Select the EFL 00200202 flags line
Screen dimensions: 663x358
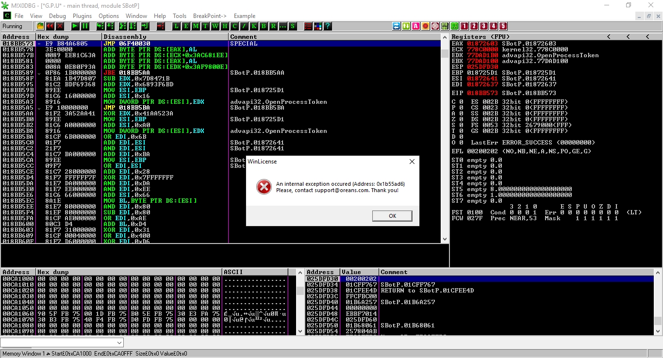(521, 151)
